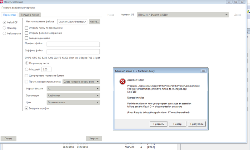Enable Открыть папку по завершении checkbox
Image resolution: width=250 pixels, height=150 pixels.
[x=26, y=28]
